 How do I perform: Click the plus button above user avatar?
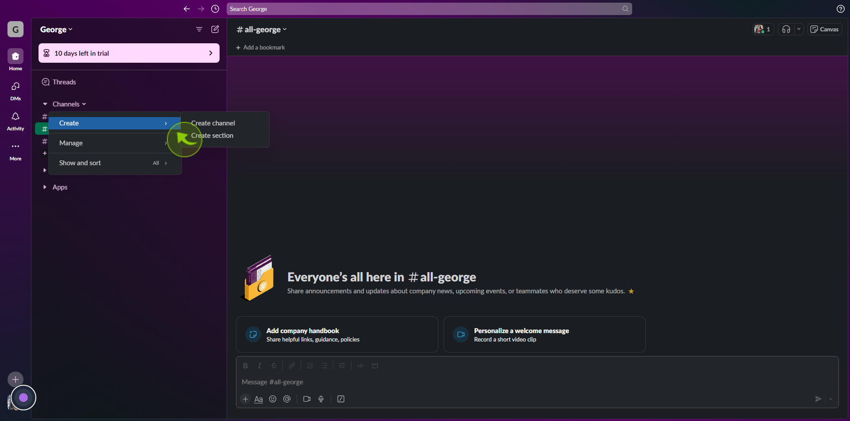click(15, 379)
